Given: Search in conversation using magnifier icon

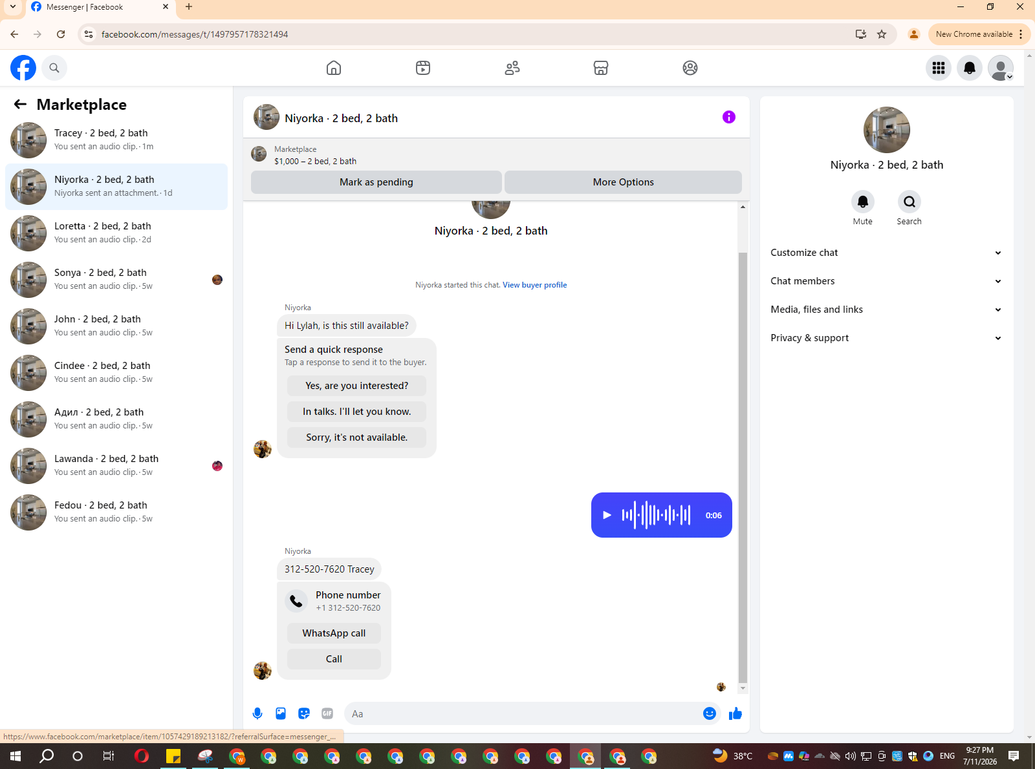Looking at the screenshot, I should click(910, 202).
